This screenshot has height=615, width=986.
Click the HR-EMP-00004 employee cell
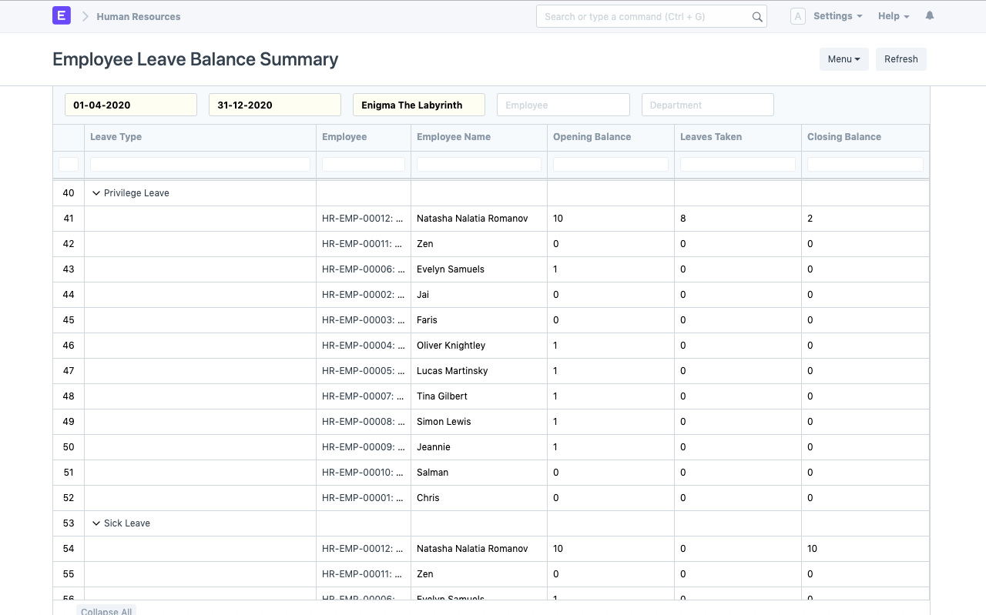coord(364,346)
